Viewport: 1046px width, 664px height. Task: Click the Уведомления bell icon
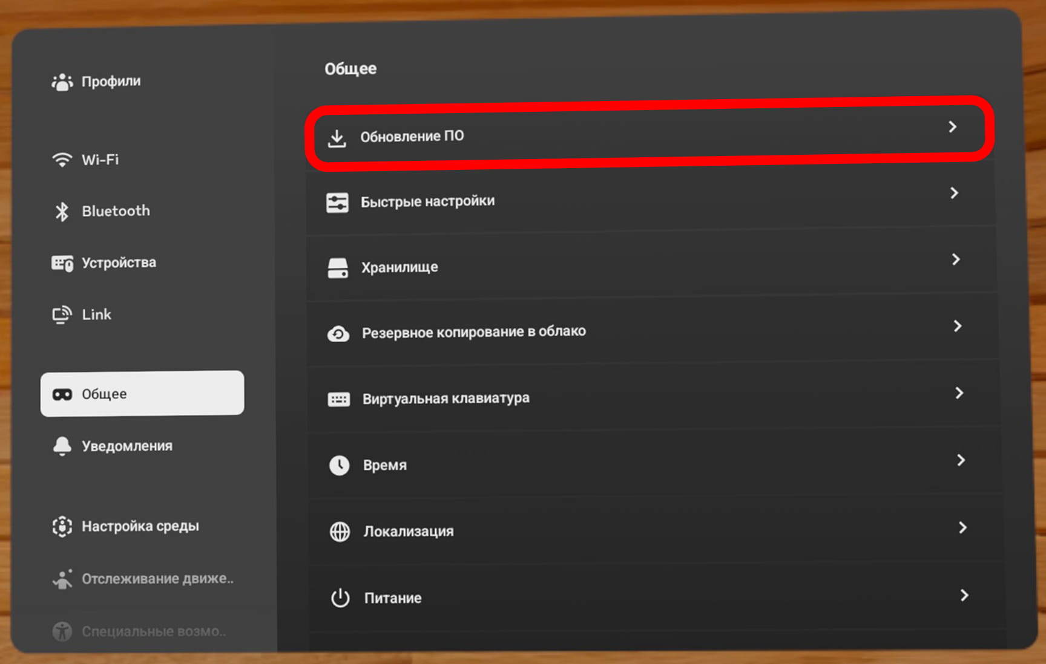[62, 446]
